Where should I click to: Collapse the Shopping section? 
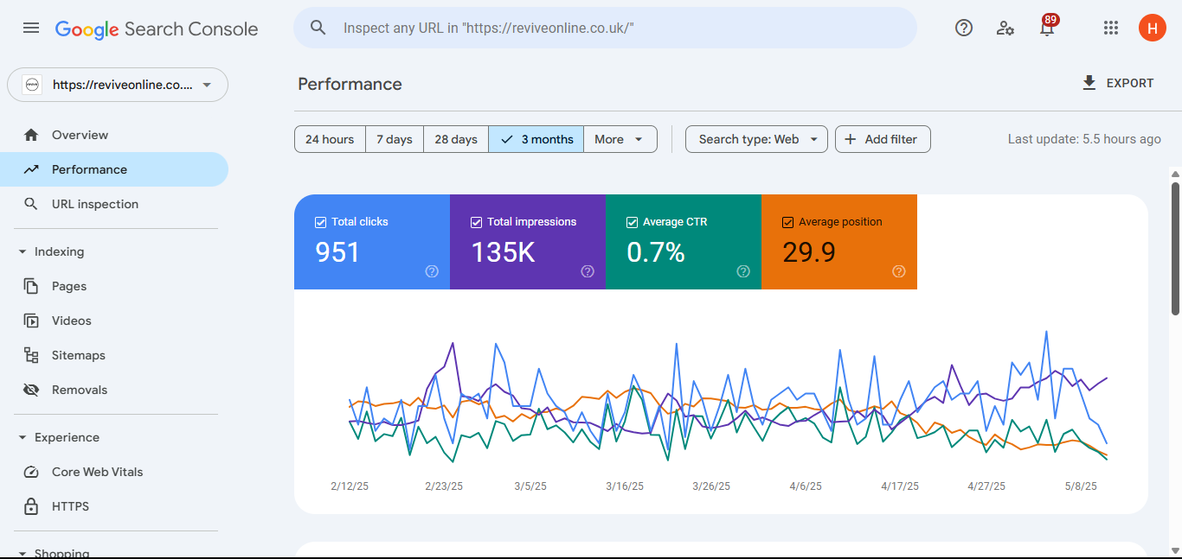[x=22, y=553]
